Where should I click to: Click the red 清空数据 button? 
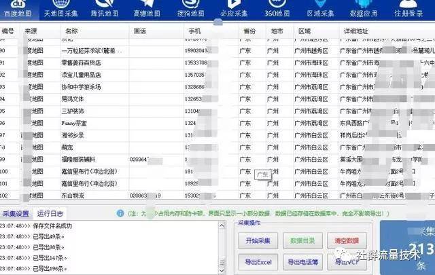click(347, 240)
